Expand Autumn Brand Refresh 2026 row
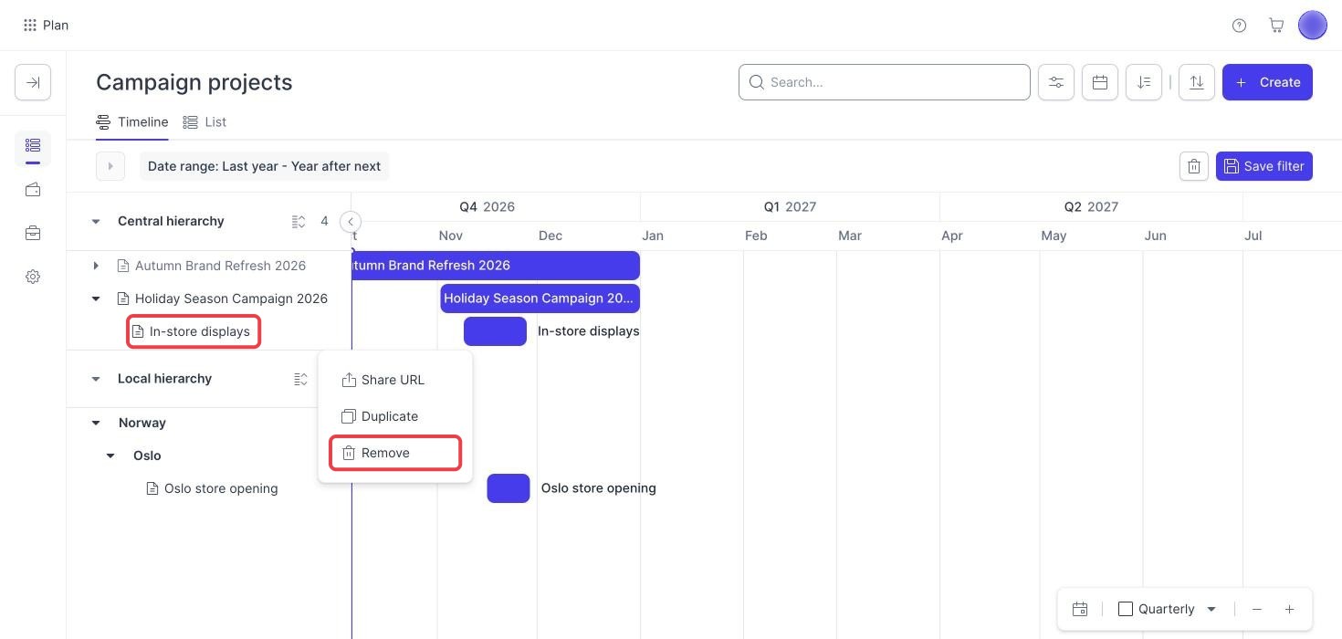Screen dimensions: 1342x639 pyautogui.click(x=96, y=266)
